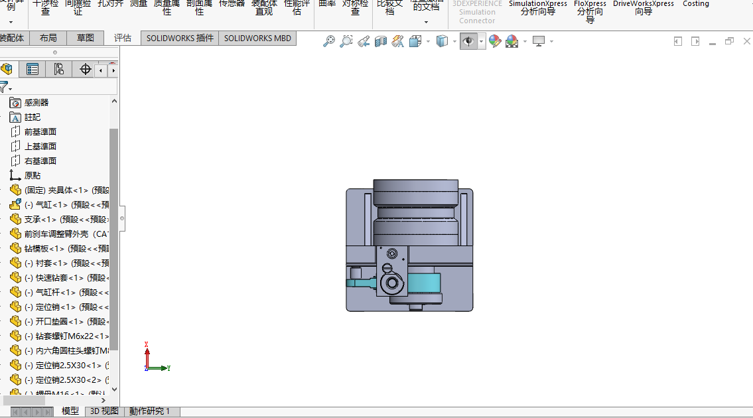Click the Zoom to Fit magnifier icon

tap(329, 41)
